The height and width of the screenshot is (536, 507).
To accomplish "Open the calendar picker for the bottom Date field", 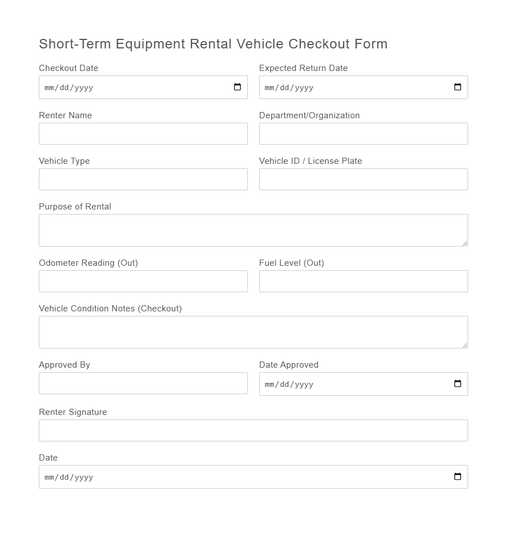I will [458, 477].
